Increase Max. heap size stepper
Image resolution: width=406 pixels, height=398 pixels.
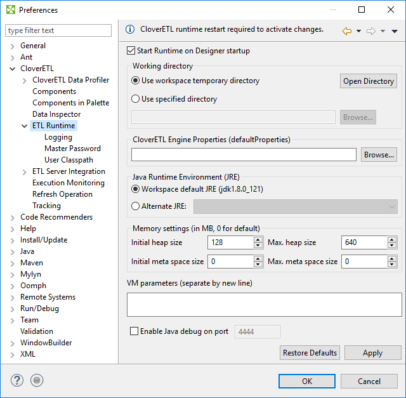point(392,240)
